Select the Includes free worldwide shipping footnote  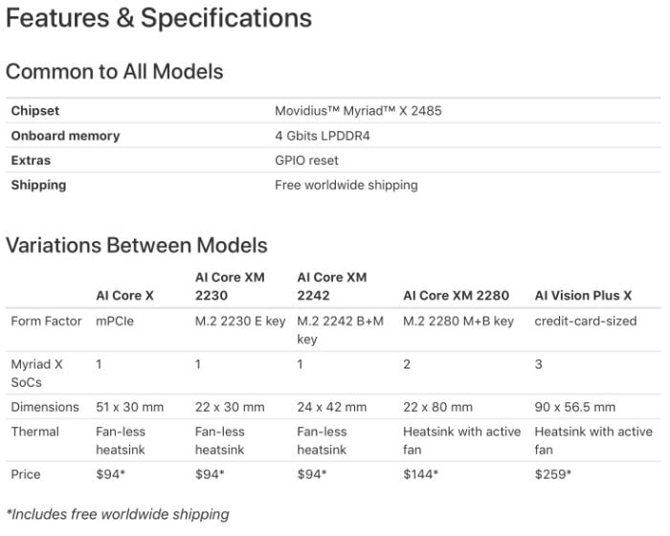118,514
